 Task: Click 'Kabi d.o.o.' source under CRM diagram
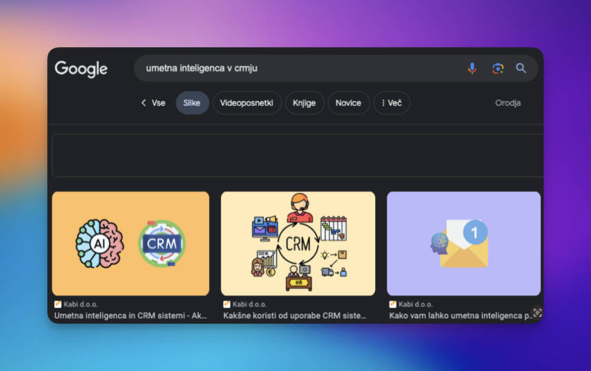tap(249, 304)
